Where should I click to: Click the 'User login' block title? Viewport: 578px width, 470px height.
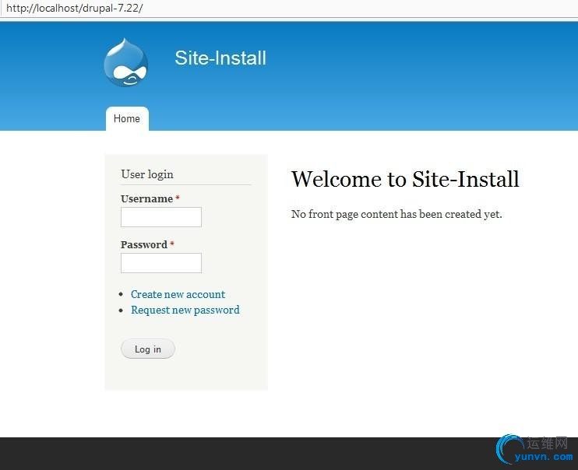147,174
